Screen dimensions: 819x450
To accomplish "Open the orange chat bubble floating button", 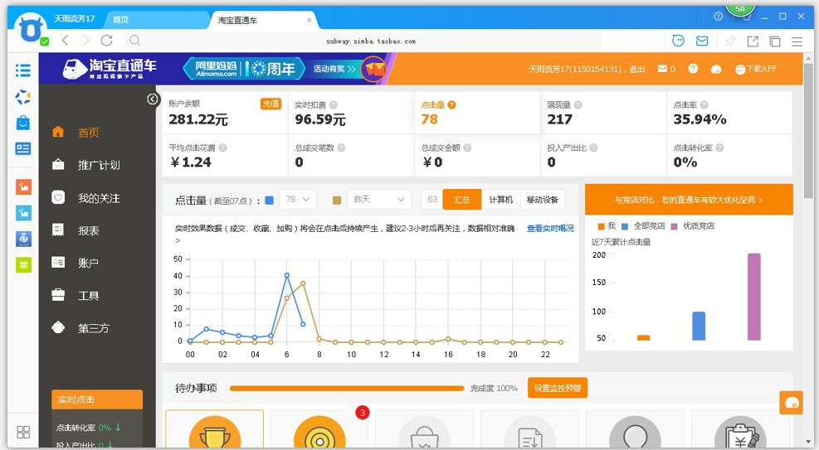I will (x=792, y=403).
